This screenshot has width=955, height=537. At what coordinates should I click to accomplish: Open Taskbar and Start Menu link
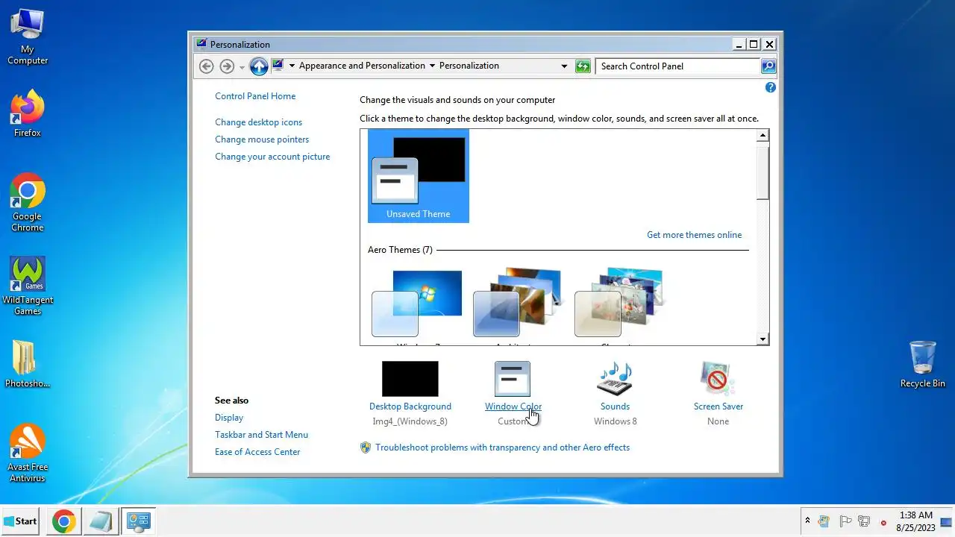[261, 435]
